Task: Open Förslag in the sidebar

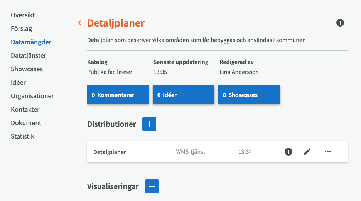Action: coord(21,28)
